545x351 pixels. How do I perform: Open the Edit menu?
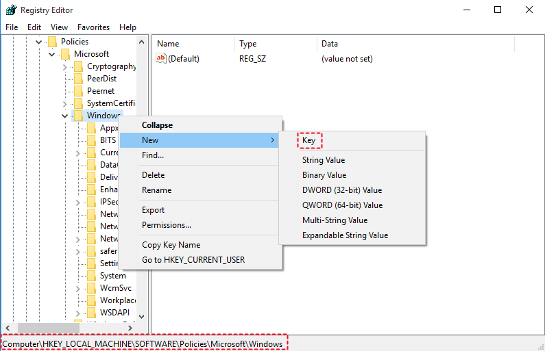(34, 27)
